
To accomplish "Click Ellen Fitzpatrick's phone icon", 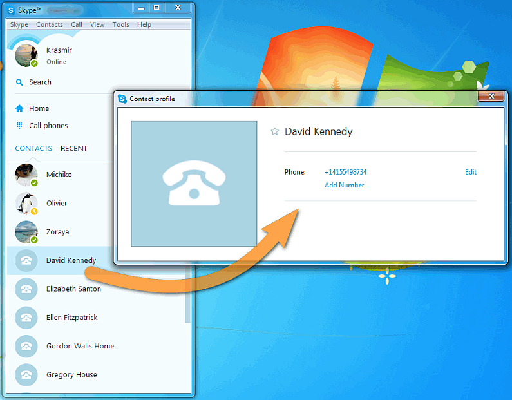I will (x=26, y=318).
